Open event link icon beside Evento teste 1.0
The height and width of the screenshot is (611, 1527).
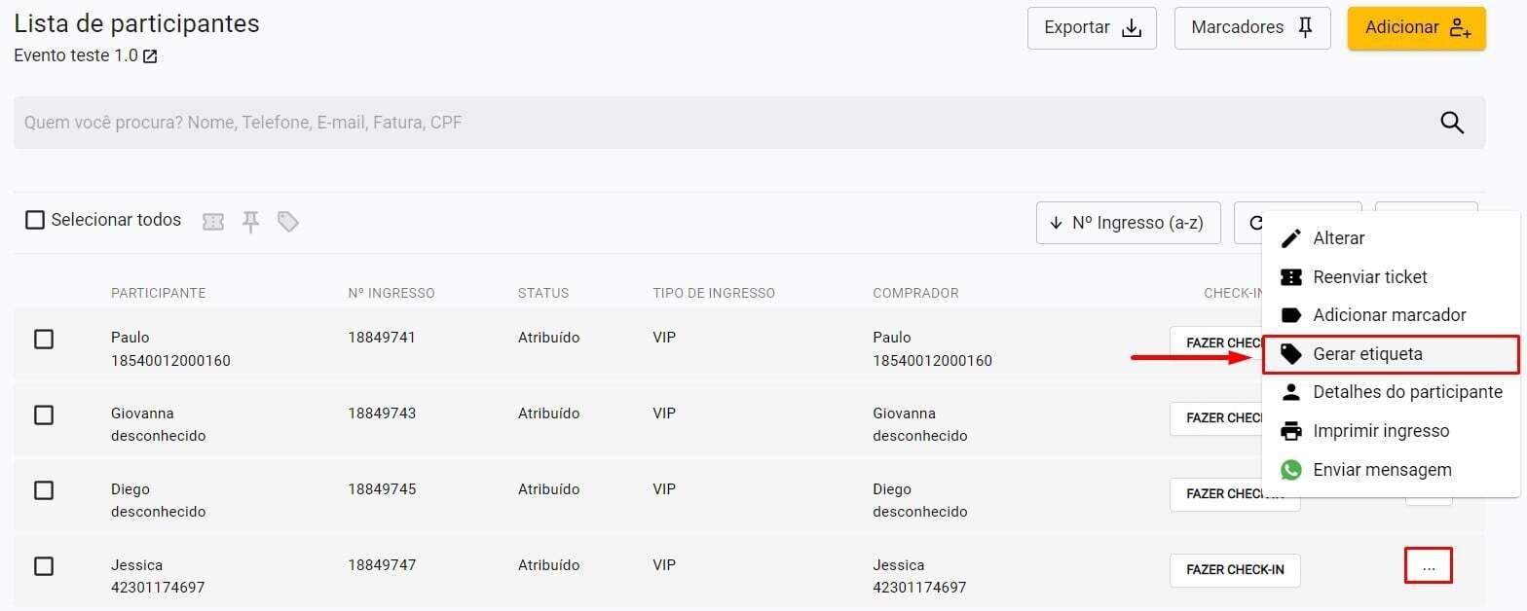pos(150,56)
